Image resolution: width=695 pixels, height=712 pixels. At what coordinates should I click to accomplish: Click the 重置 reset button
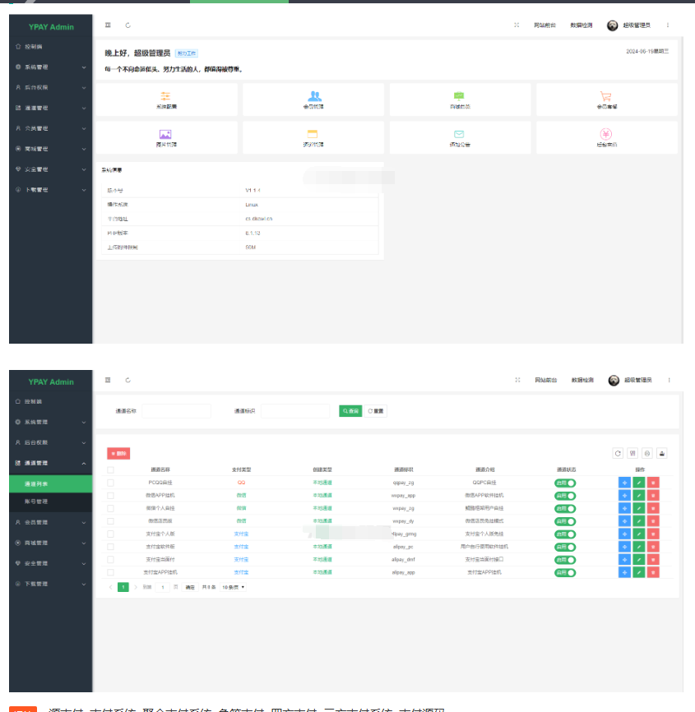(x=376, y=410)
